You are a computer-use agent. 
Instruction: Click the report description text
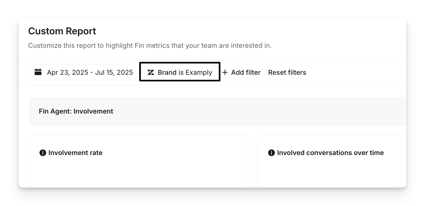tap(150, 45)
